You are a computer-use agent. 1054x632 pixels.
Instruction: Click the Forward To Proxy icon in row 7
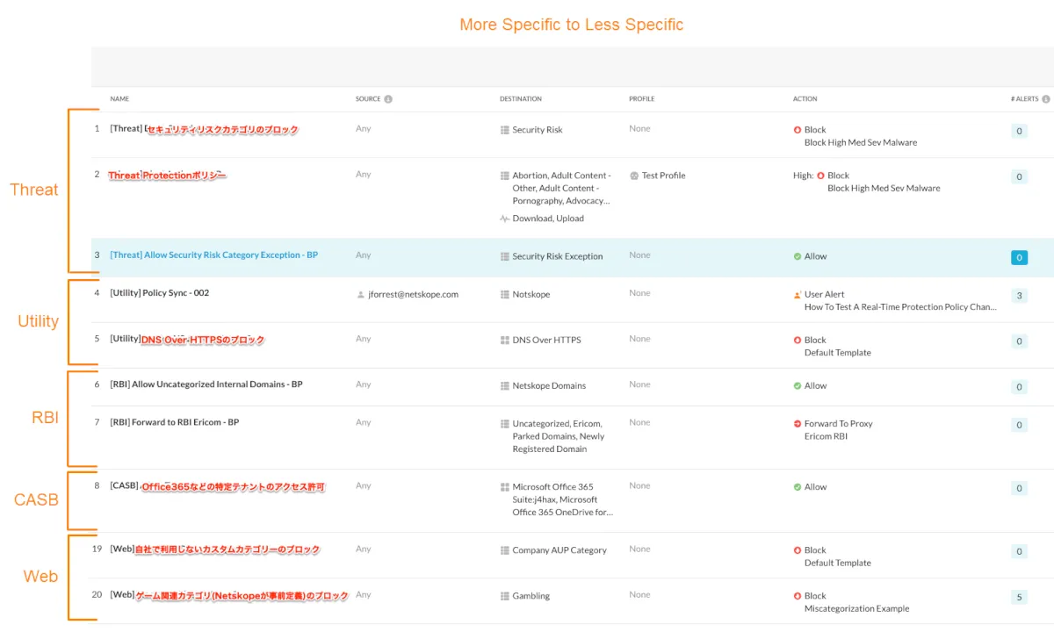798,424
